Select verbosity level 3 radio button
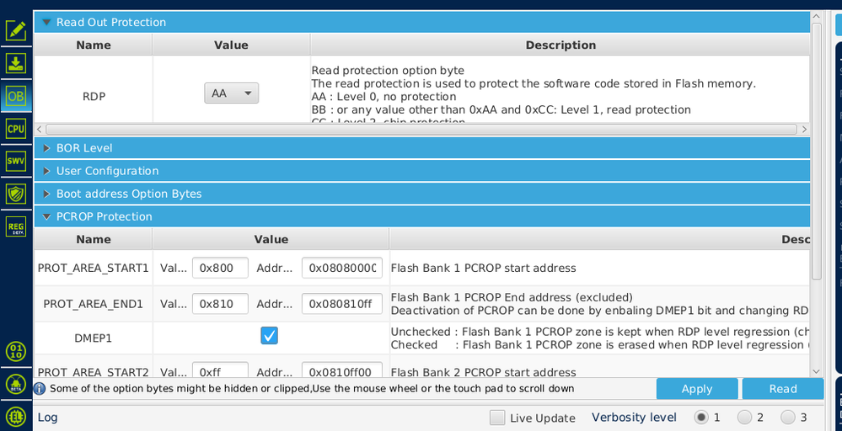 (788, 417)
